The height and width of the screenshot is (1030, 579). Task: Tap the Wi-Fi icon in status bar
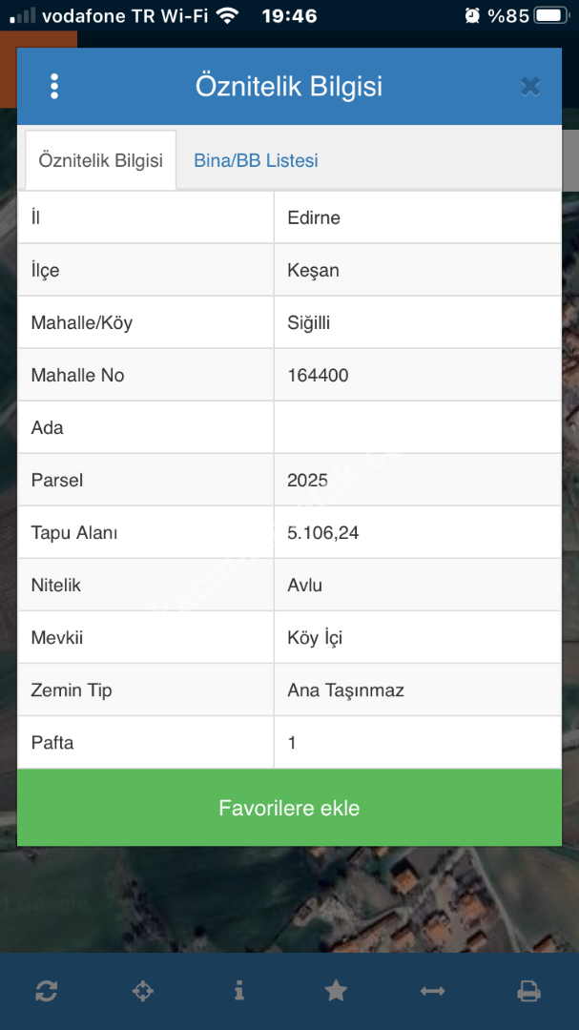[227, 16]
